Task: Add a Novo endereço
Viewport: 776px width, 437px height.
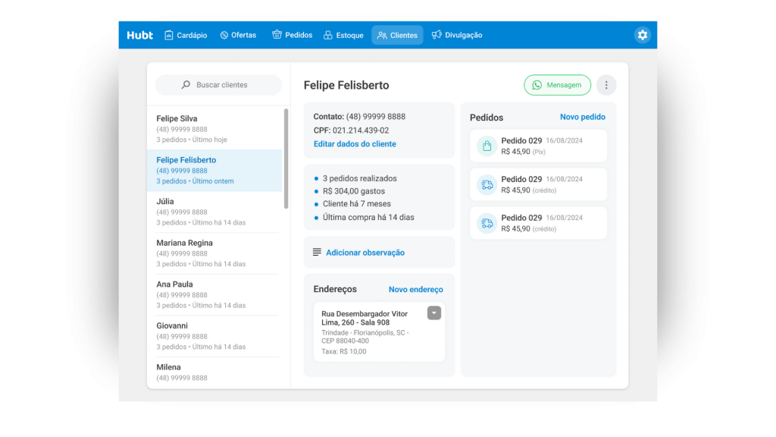Action: click(415, 290)
